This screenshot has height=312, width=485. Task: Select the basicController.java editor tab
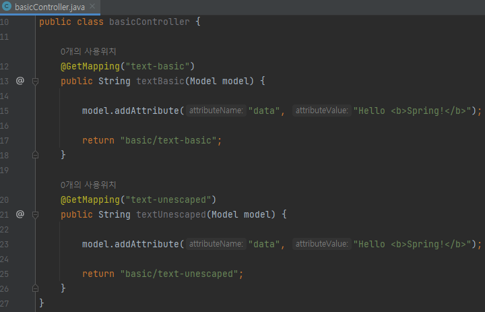coord(50,7)
